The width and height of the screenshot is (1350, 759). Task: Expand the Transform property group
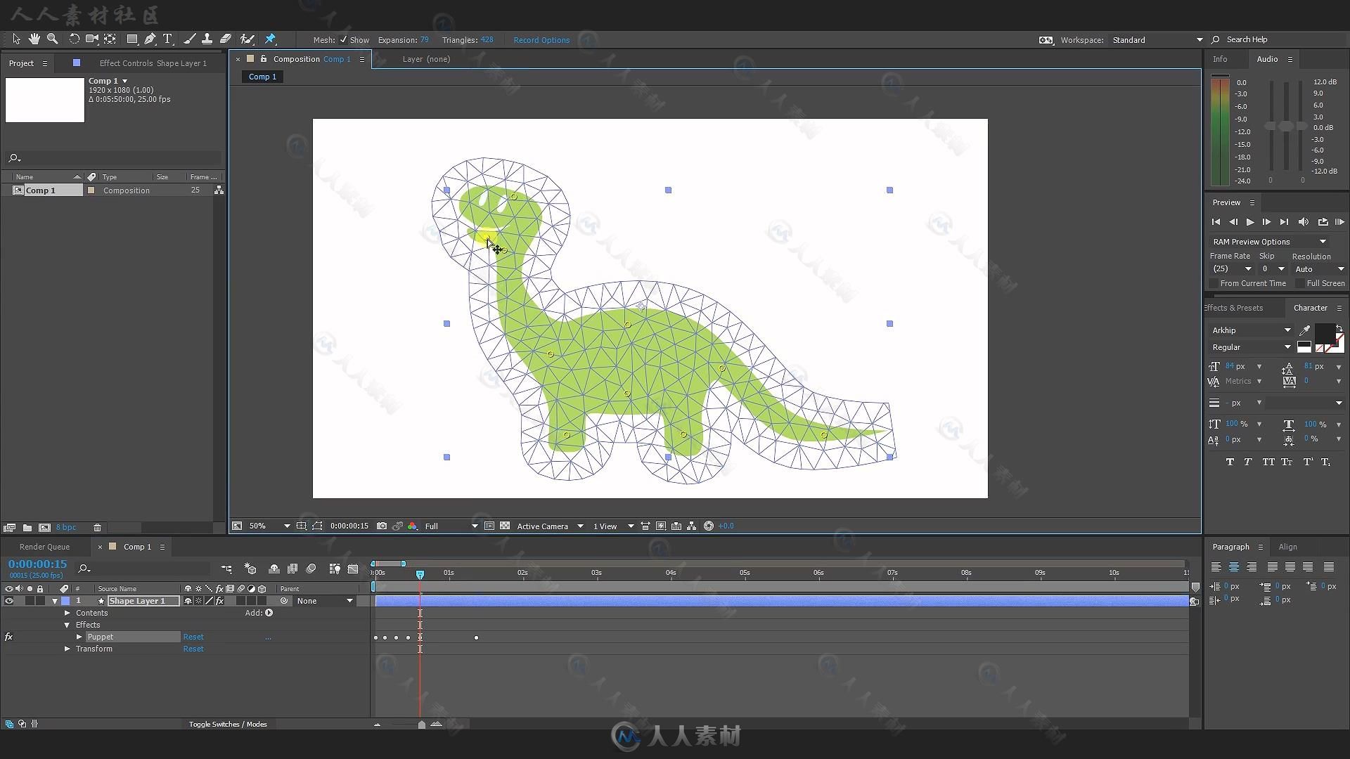click(67, 649)
